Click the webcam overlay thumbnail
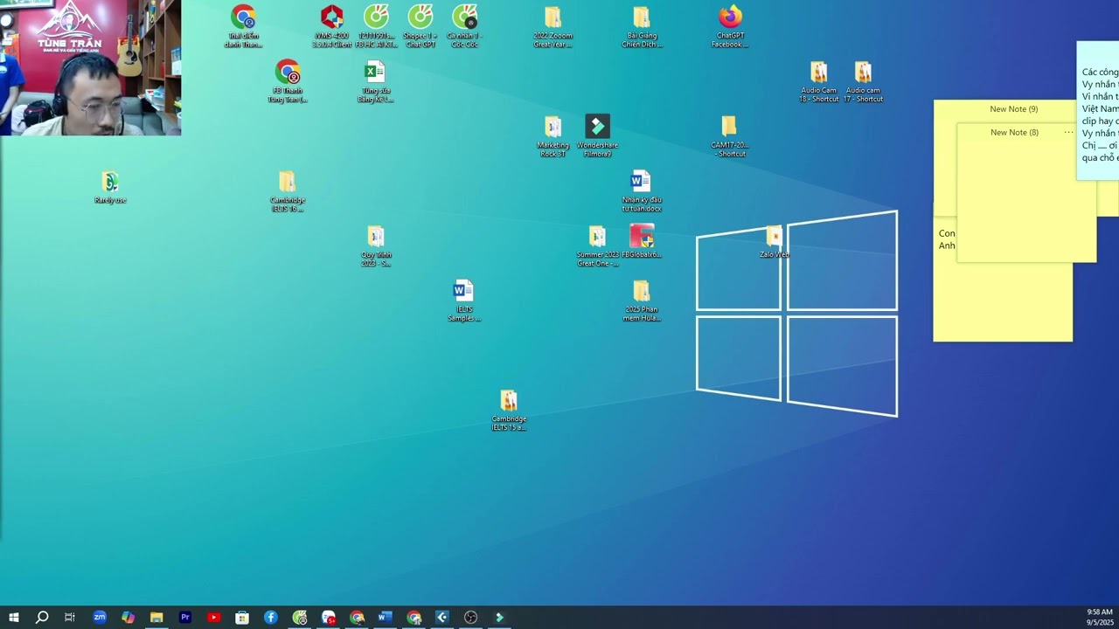1119x629 pixels. pos(91,67)
